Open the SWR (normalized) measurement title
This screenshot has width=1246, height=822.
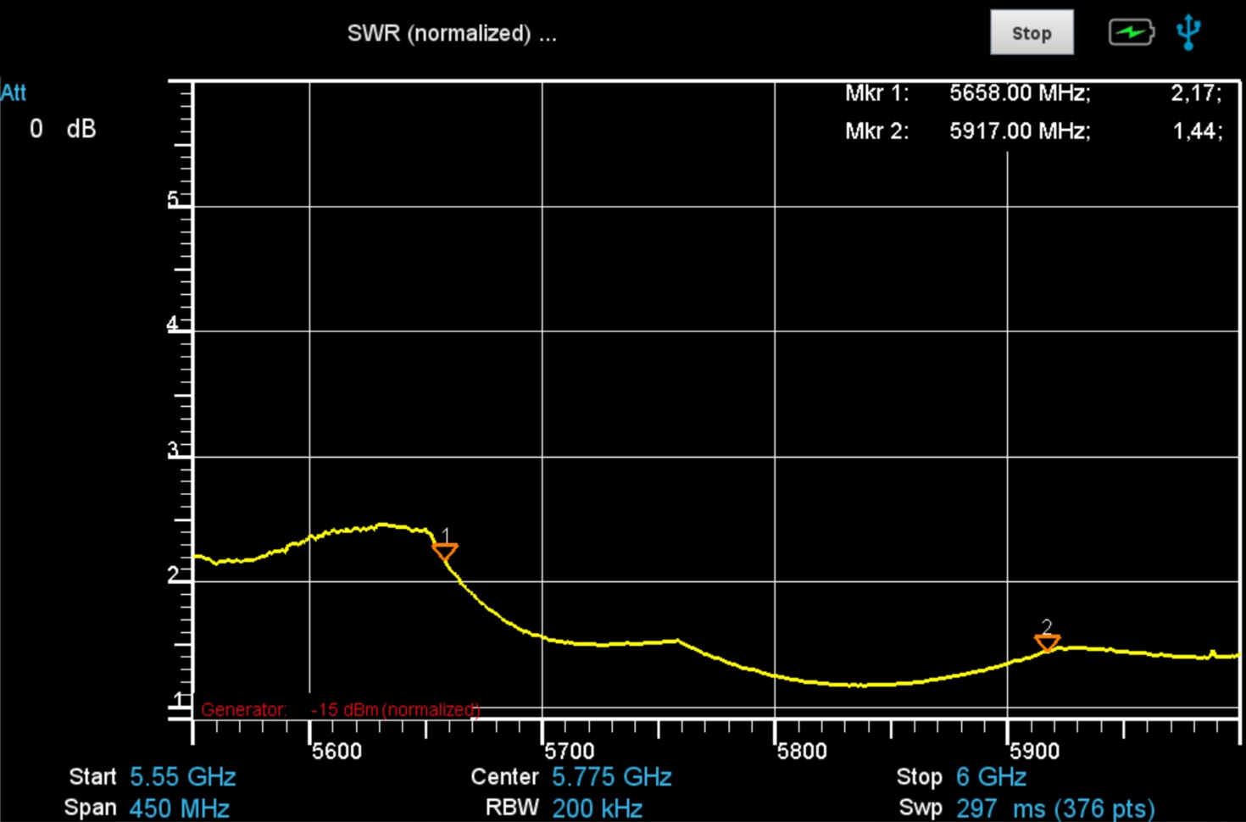point(451,34)
